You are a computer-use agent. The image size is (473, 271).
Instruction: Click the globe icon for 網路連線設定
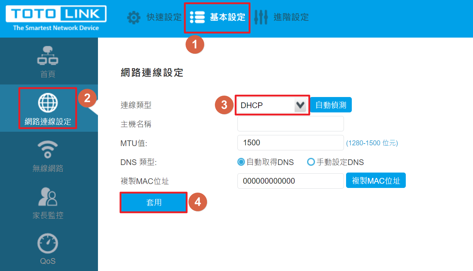pos(48,103)
